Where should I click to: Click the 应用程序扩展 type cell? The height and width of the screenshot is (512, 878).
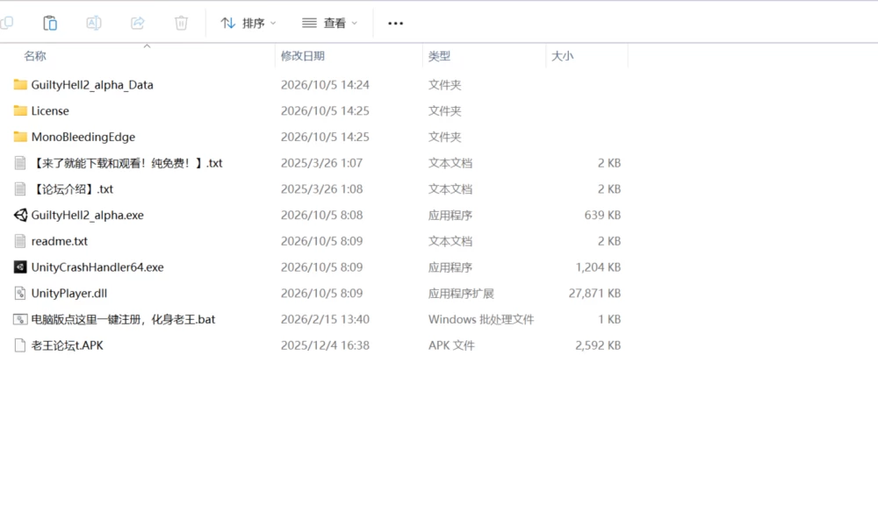[x=461, y=293]
